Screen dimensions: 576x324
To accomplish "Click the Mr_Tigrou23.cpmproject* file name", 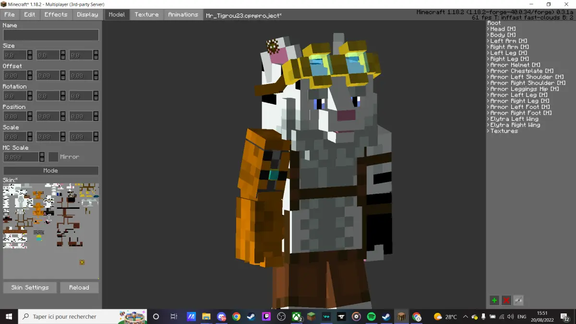I will (244, 15).
